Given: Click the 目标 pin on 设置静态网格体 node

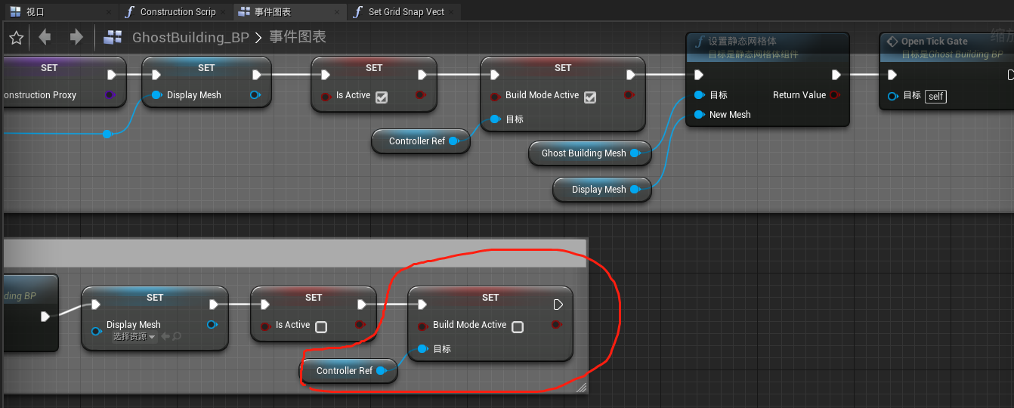Looking at the screenshot, I should point(699,95).
